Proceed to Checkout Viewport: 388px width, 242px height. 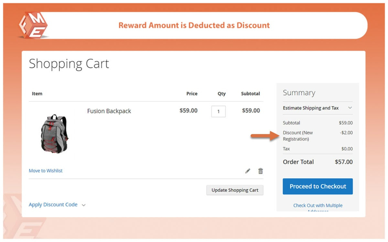(x=318, y=186)
